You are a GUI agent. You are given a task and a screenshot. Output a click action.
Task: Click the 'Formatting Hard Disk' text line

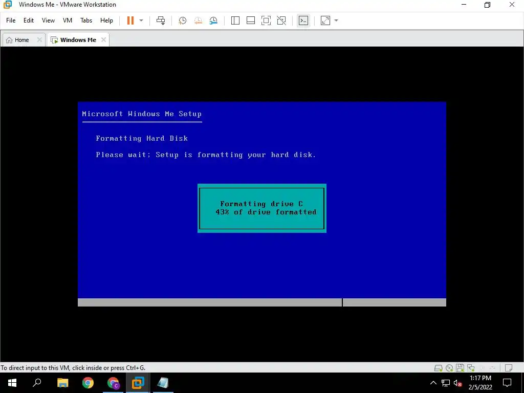[142, 138]
